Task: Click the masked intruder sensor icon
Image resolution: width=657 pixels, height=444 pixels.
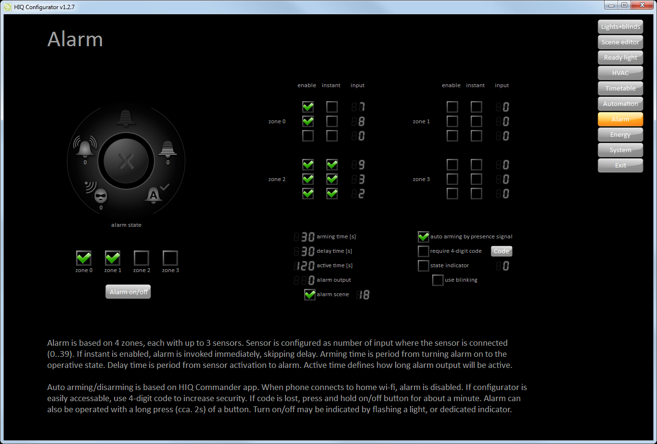Action: pyautogui.click(x=100, y=195)
